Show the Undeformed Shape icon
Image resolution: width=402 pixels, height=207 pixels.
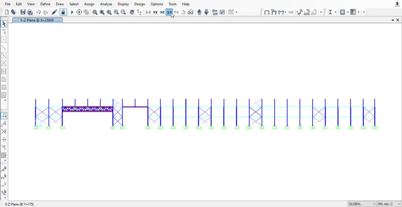pyautogui.click(x=267, y=12)
